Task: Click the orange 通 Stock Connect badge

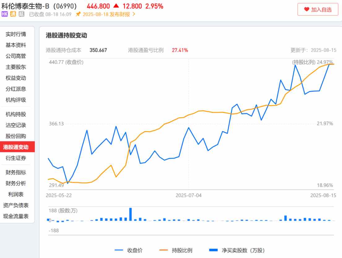Action: 13,14
